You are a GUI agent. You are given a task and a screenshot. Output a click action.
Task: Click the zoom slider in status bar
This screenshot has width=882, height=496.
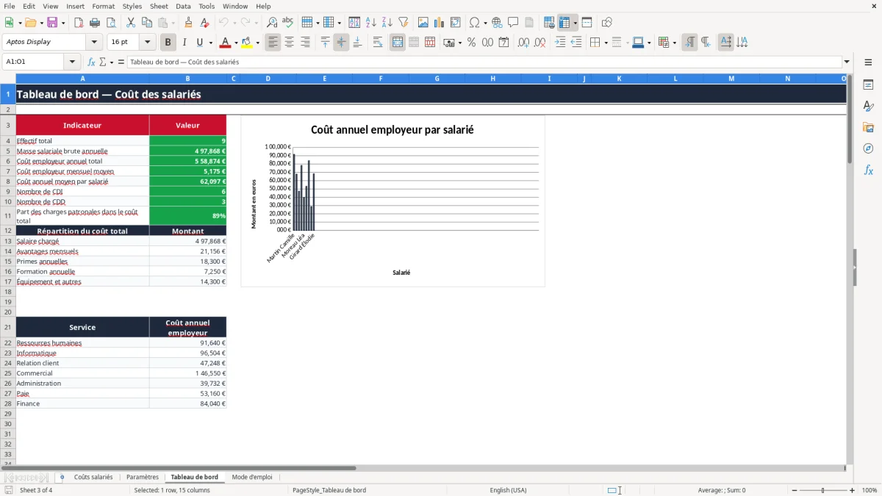822,490
